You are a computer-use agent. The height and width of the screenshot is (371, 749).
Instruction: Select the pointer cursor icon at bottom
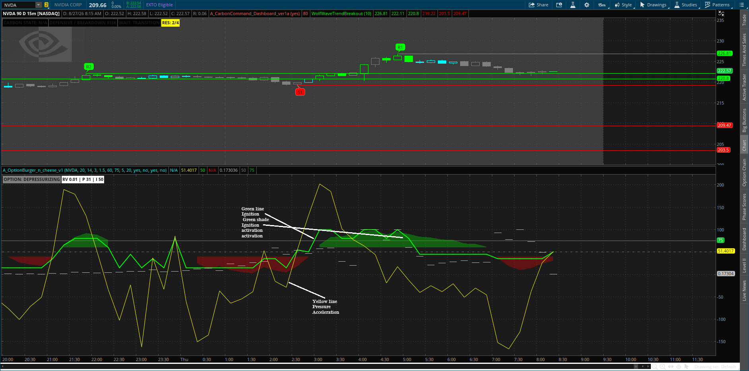point(687,367)
